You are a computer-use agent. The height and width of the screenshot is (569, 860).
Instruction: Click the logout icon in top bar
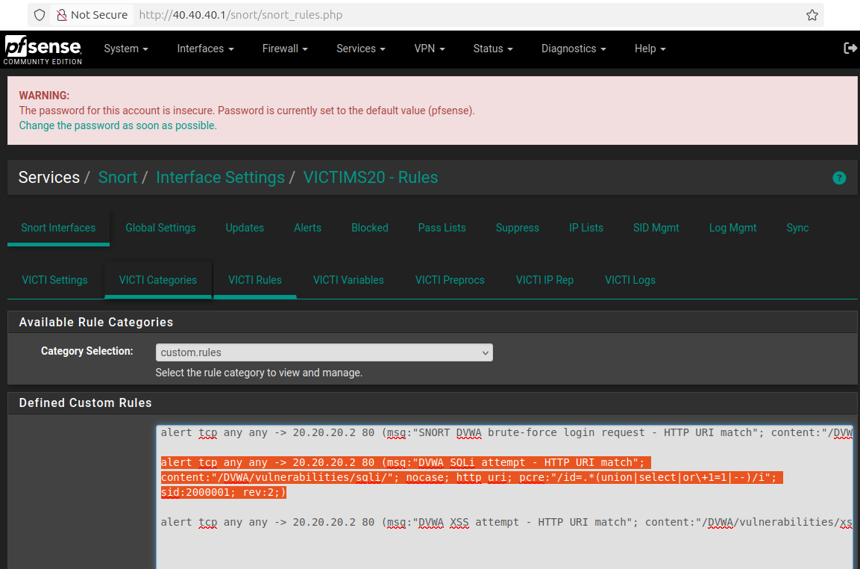pos(850,49)
